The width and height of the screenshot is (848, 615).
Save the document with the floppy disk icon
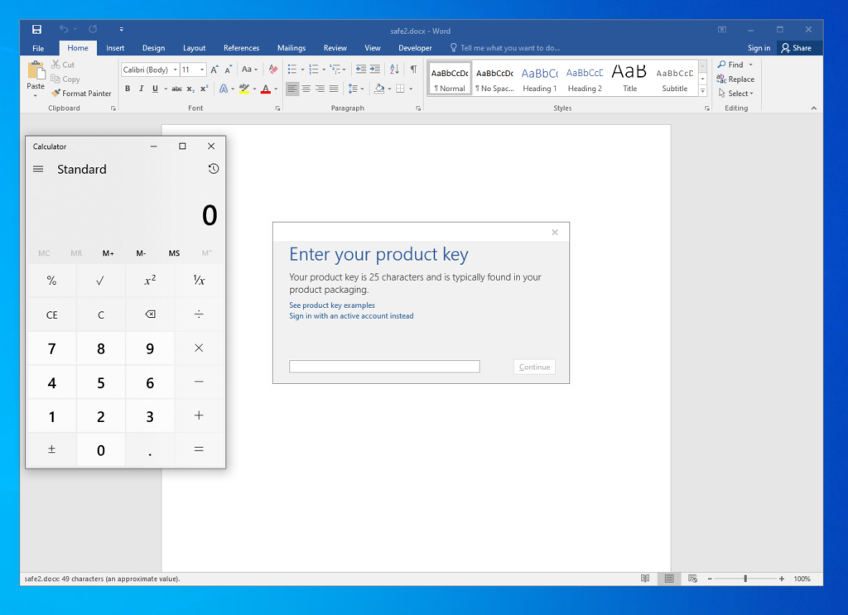pos(36,29)
